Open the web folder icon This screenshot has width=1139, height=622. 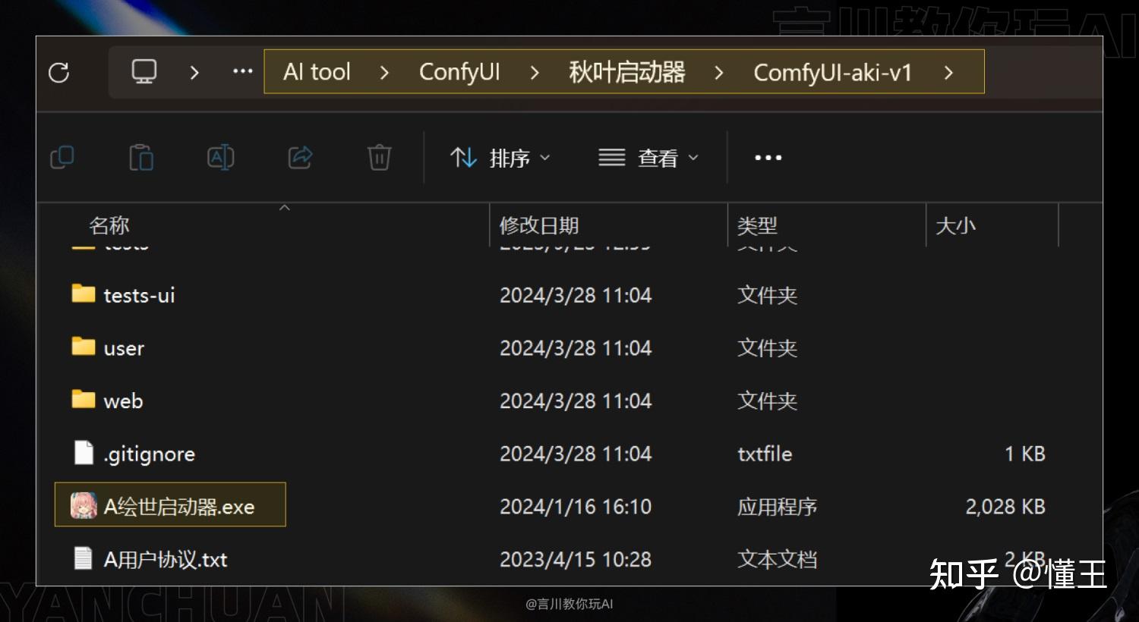pos(84,401)
